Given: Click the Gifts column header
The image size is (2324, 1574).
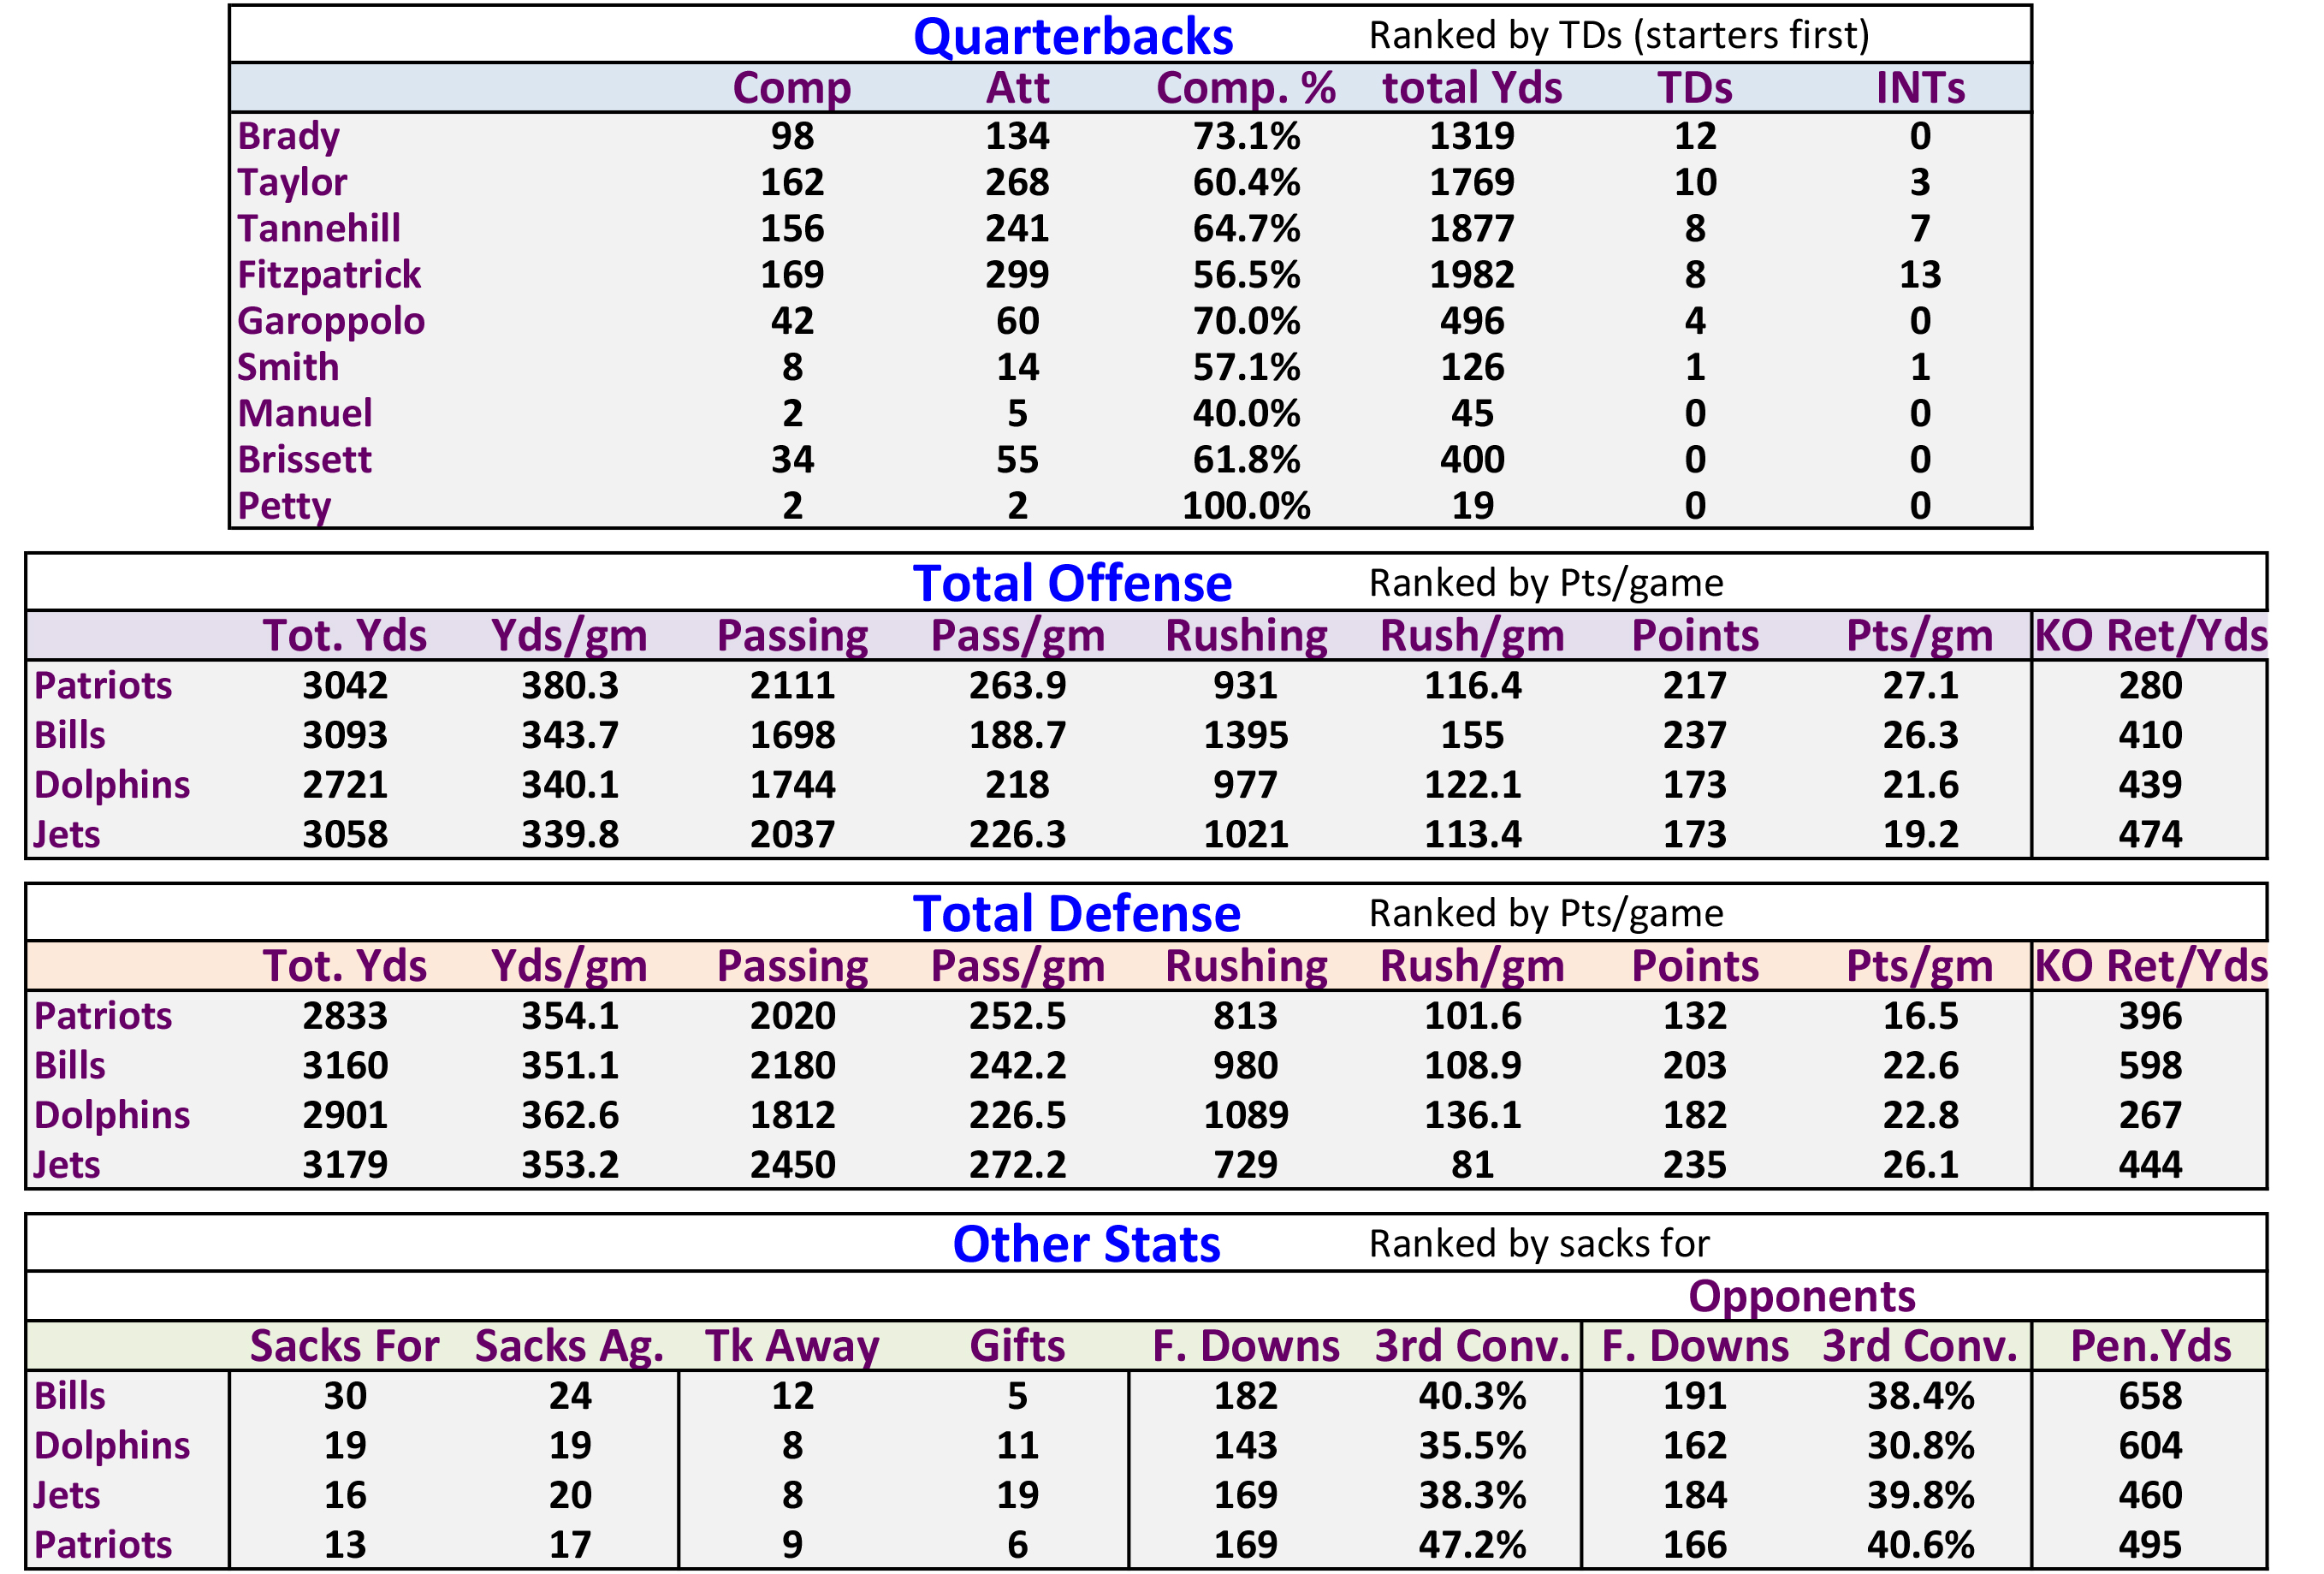Looking at the screenshot, I should click(1017, 1345).
